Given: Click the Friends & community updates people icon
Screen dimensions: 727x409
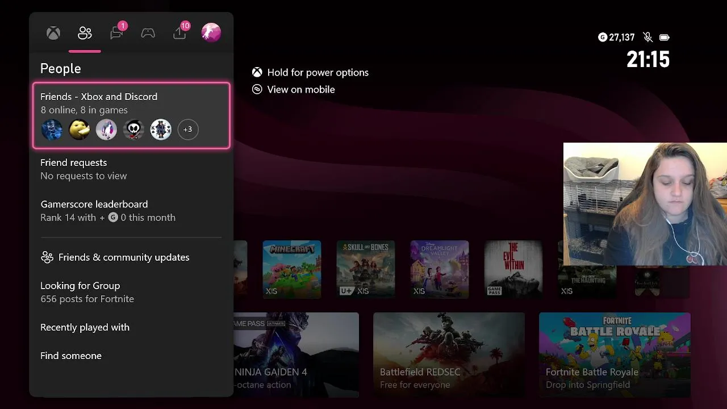Looking at the screenshot, I should [47, 257].
